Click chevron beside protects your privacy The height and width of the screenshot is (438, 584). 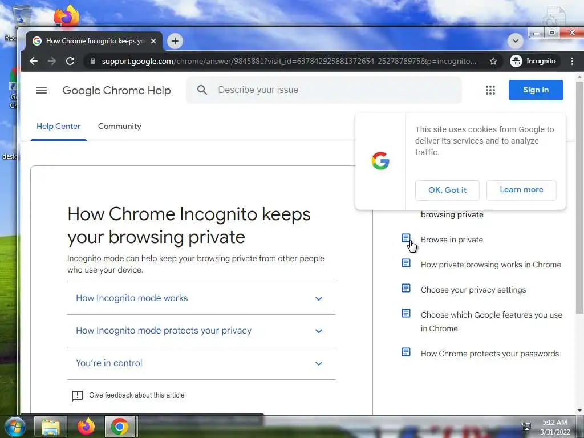pos(318,331)
